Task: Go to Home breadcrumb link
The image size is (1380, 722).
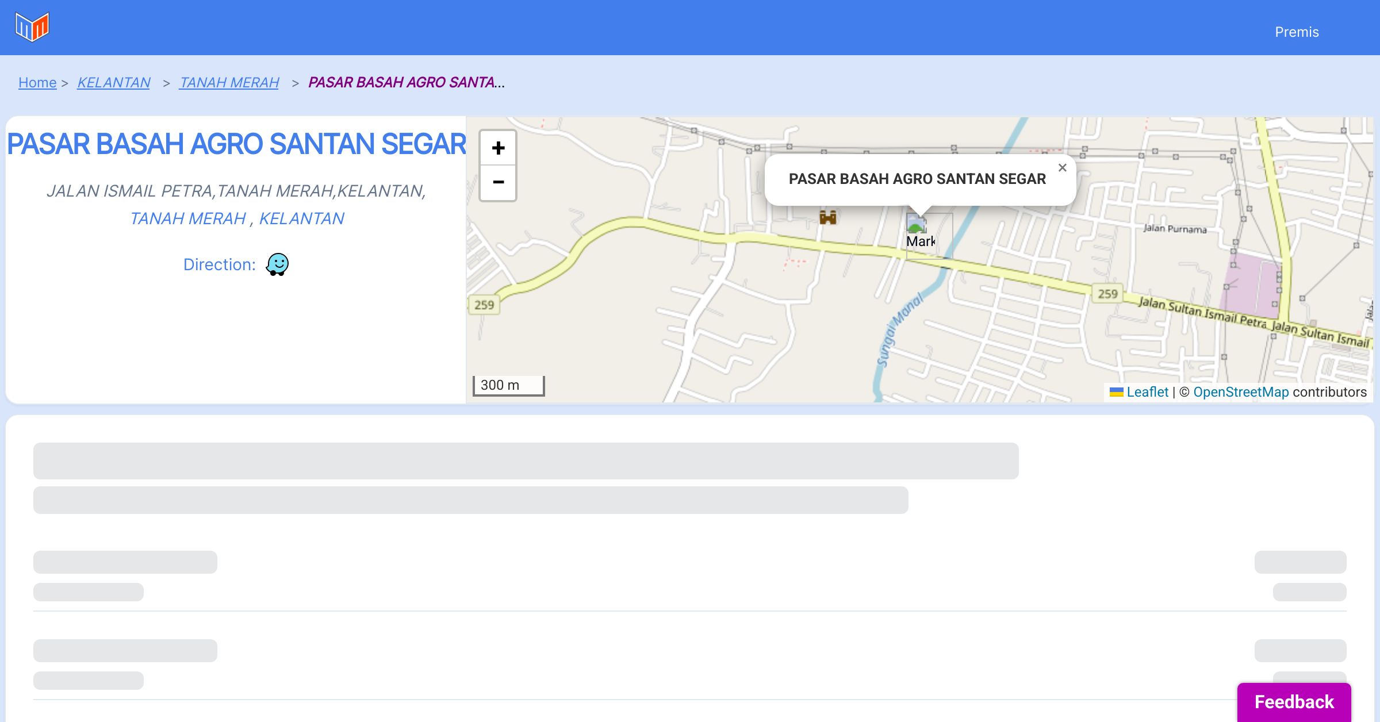Action: click(37, 83)
